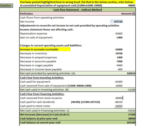Click the sale proceeds value 10400
Screen dimensions: 144x126
(x=119, y=86)
